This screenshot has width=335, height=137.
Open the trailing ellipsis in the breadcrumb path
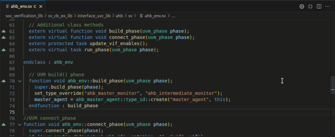pos(173,16)
